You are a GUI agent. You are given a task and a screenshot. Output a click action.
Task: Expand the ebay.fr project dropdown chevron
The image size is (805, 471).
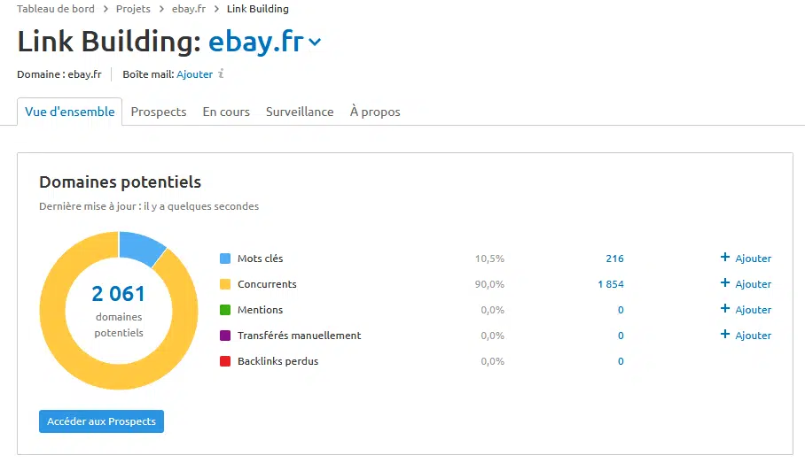[x=316, y=42]
